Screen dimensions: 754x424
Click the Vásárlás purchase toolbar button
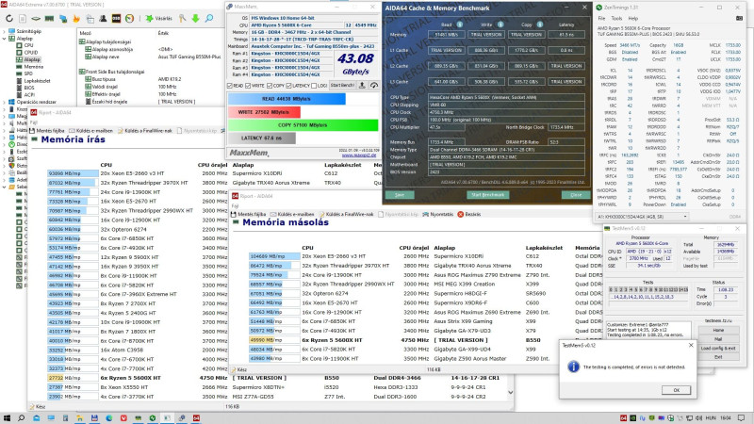pyautogui.click(x=159, y=18)
